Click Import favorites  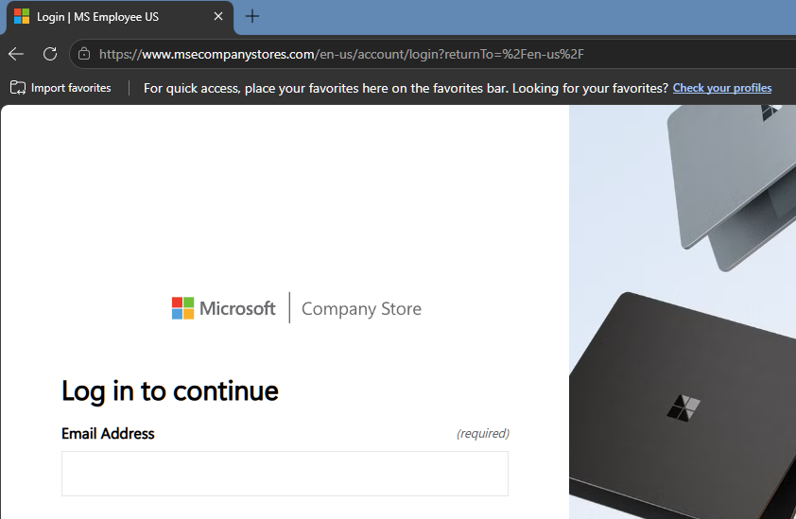coord(61,88)
